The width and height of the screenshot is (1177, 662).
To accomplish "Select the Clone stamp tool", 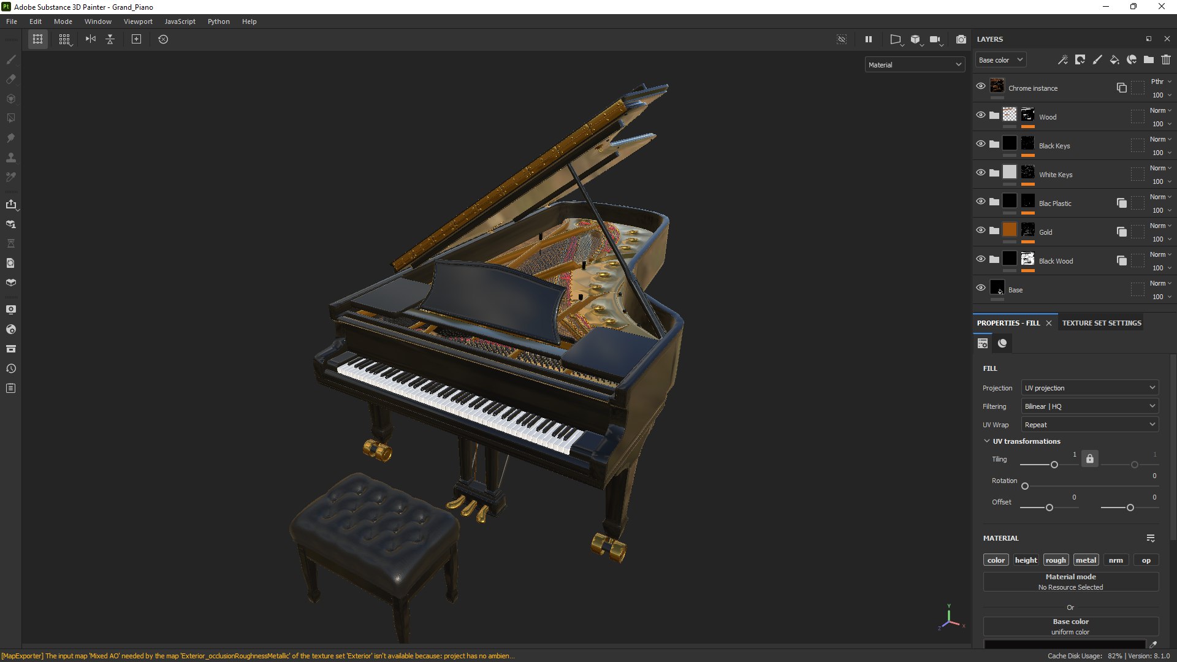I will [x=10, y=158].
